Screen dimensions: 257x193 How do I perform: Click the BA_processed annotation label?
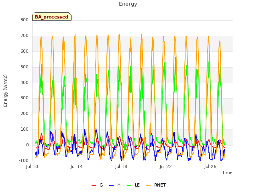tap(52, 17)
